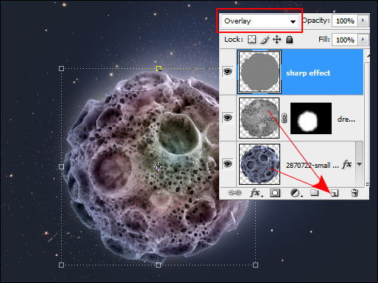Screen dimensions: 378x283
Task: Toggle lock image pixels brush icon
Action: [x=265, y=40]
